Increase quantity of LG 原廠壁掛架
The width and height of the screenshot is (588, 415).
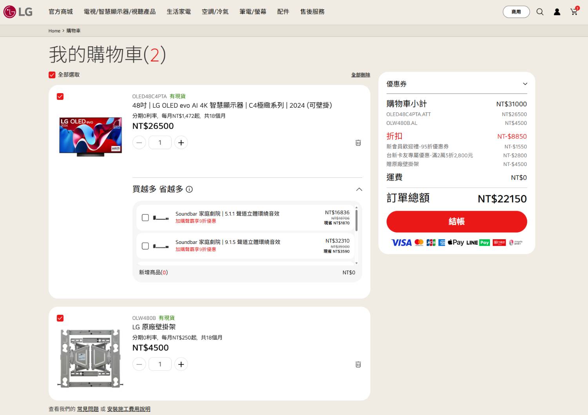(x=181, y=364)
